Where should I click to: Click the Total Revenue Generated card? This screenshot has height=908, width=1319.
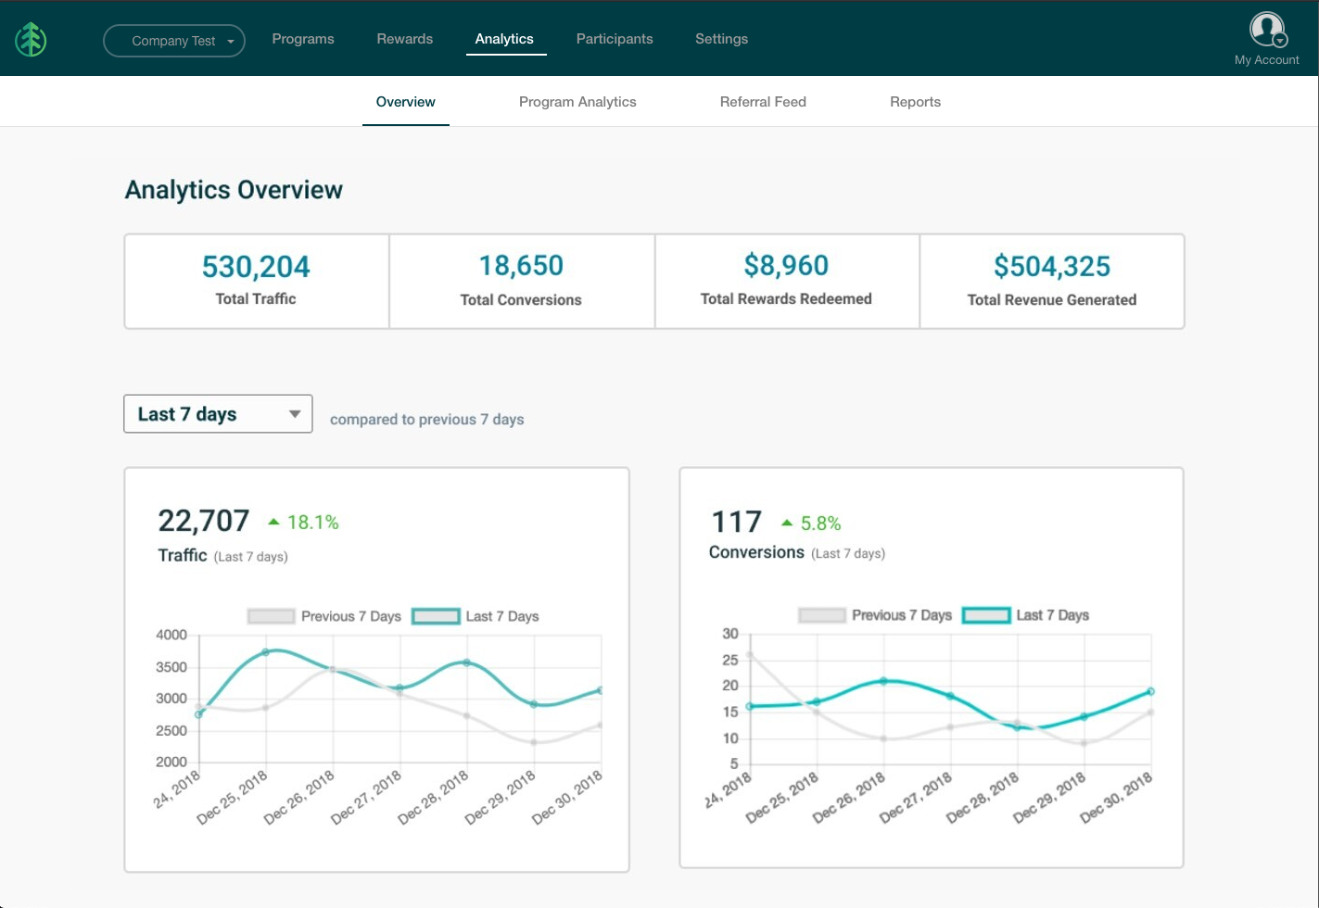pos(1051,282)
